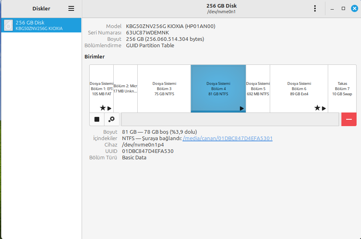This screenshot has width=361, height=239.
Task: Select Bölüm 6 89 GB Ext4 partition
Action: click(299, 88)
